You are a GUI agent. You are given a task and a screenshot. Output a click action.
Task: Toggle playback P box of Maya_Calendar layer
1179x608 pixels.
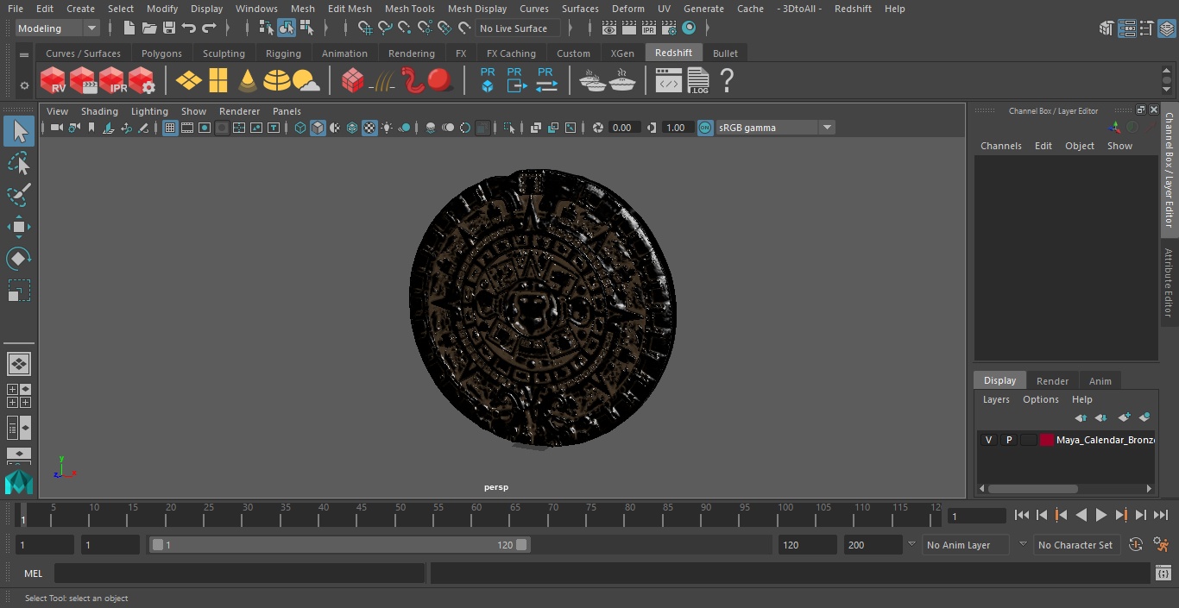pos(1008,440)
